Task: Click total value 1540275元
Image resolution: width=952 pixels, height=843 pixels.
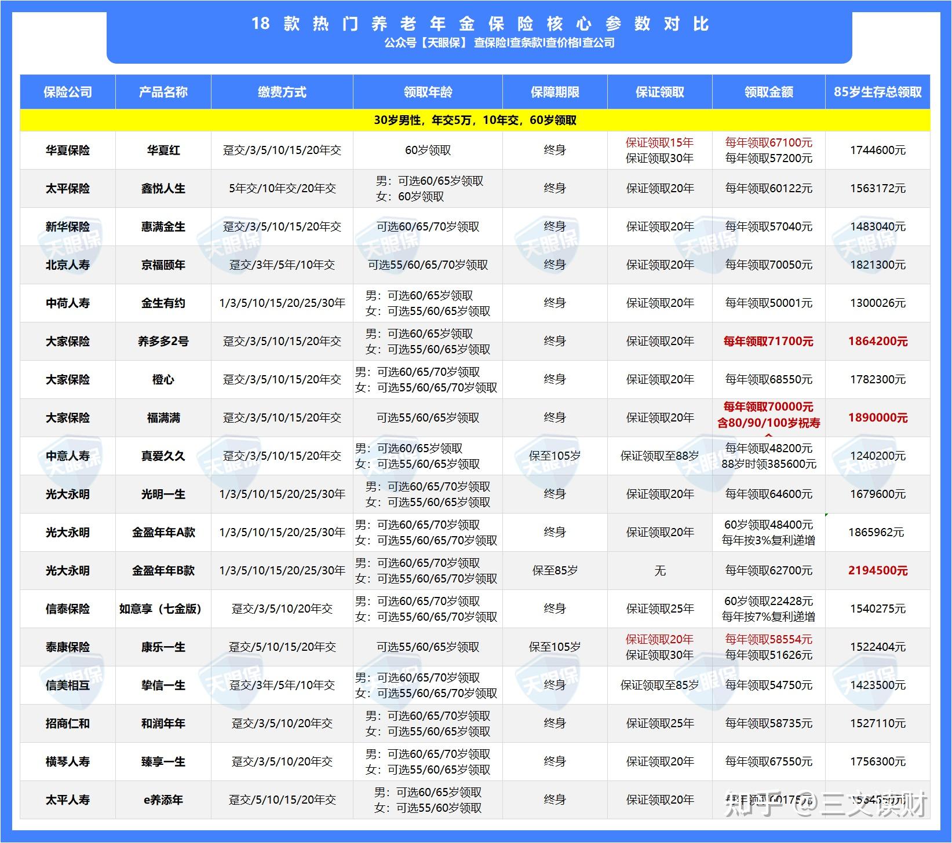Action: 878,609
